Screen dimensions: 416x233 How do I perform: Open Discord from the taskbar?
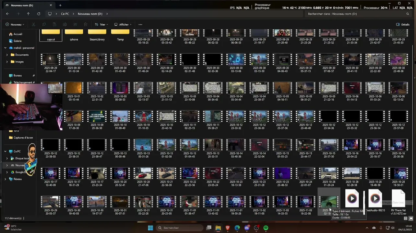[x=247, y=228]
